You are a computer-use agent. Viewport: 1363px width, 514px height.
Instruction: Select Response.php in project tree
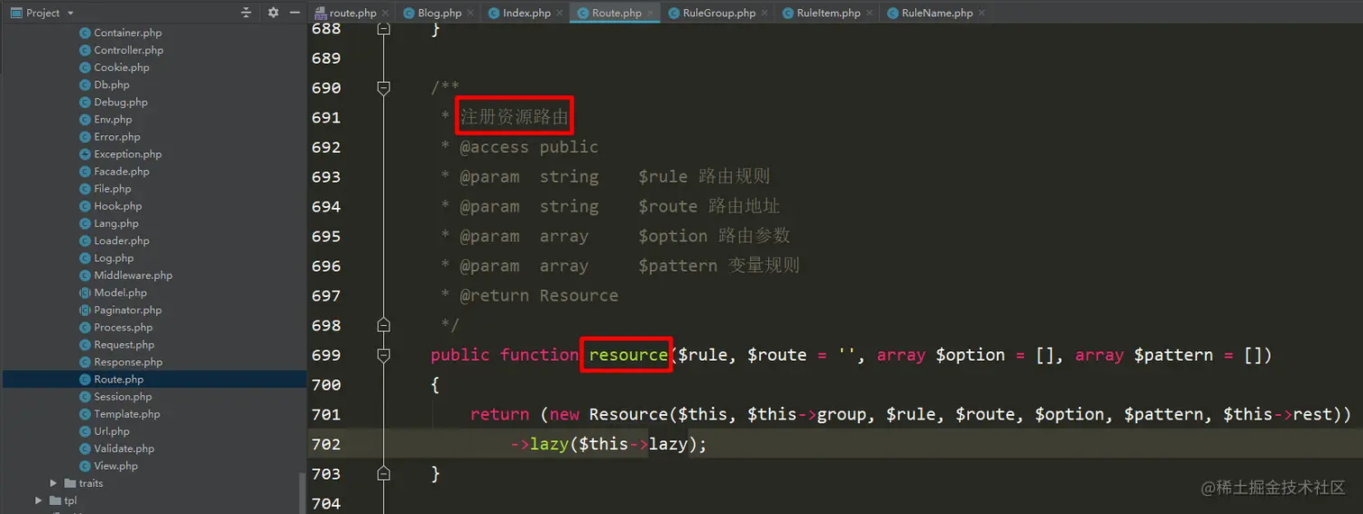click(127, 362)
